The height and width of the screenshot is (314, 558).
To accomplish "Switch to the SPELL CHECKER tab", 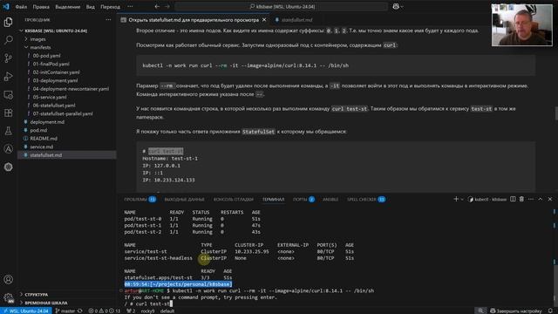I will click(x=366, y=200).
